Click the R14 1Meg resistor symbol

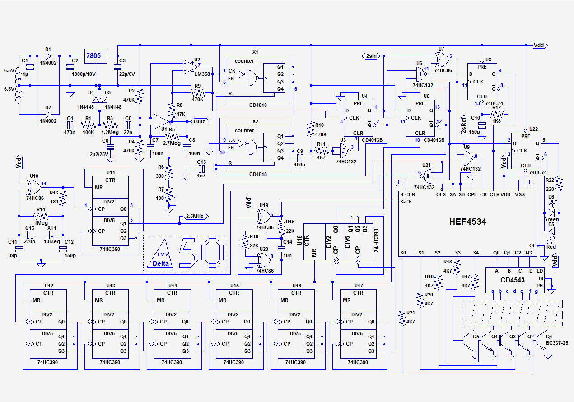pos(42,215)
